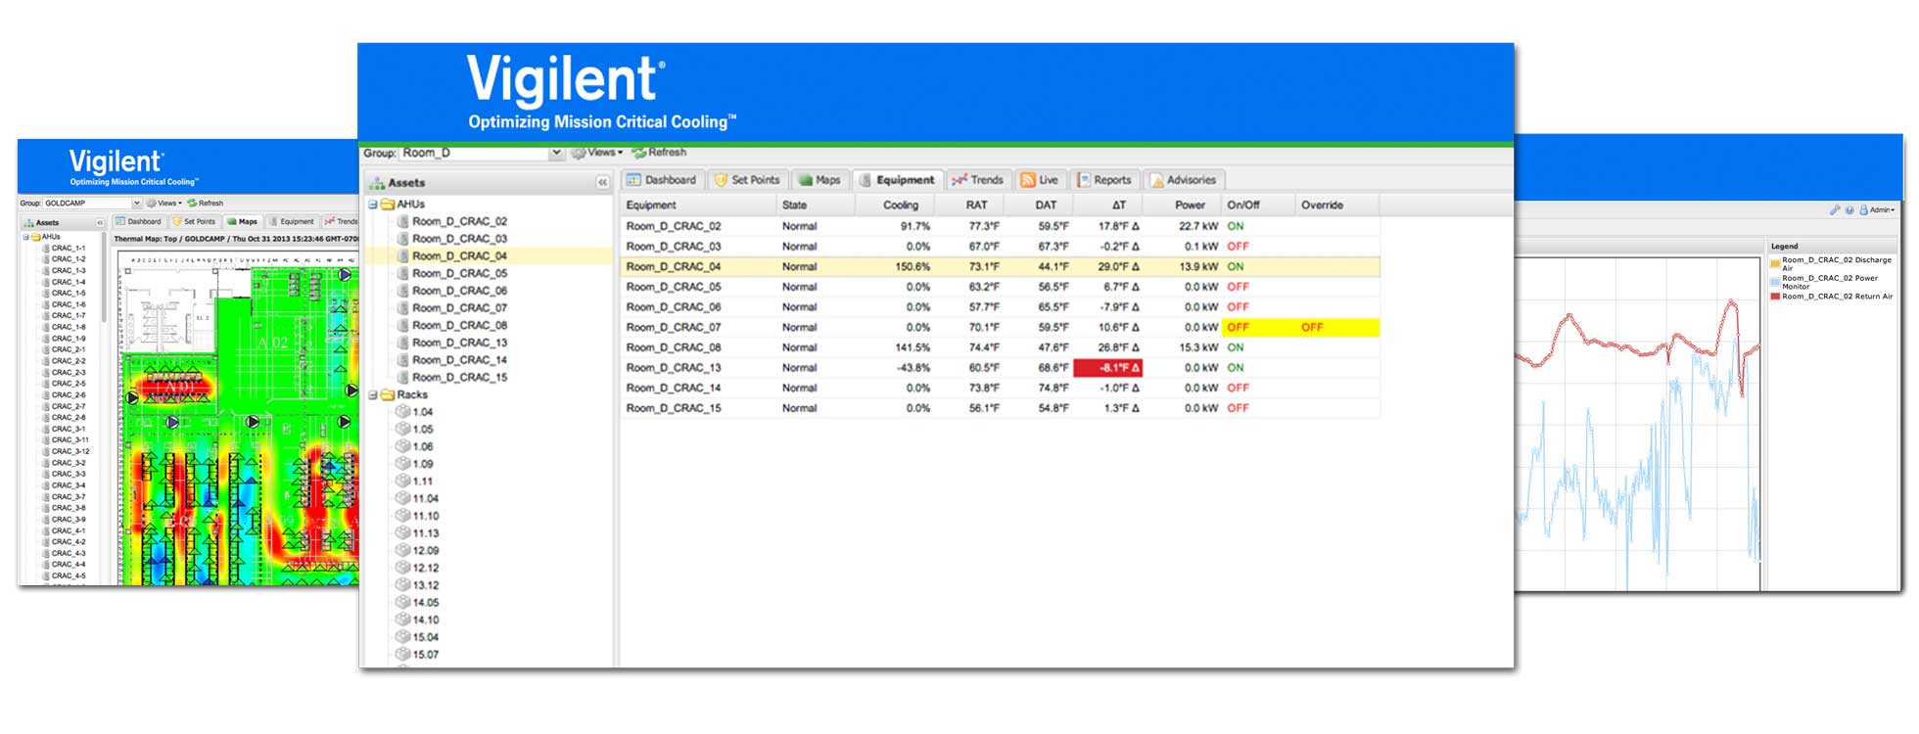Sort table by the Cooling column header

(895, 206)
